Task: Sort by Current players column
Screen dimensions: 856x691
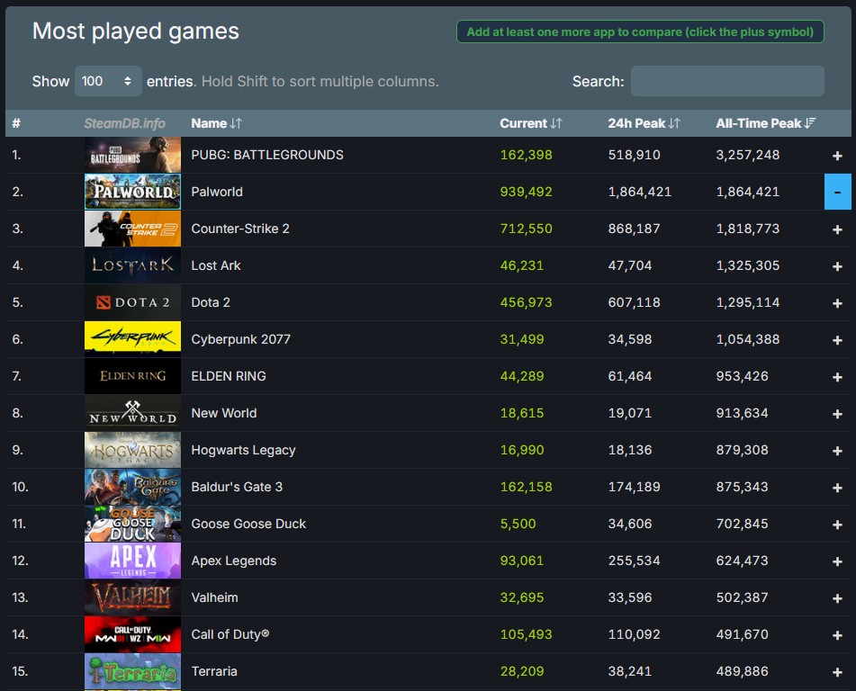Action: coord(530,123)
